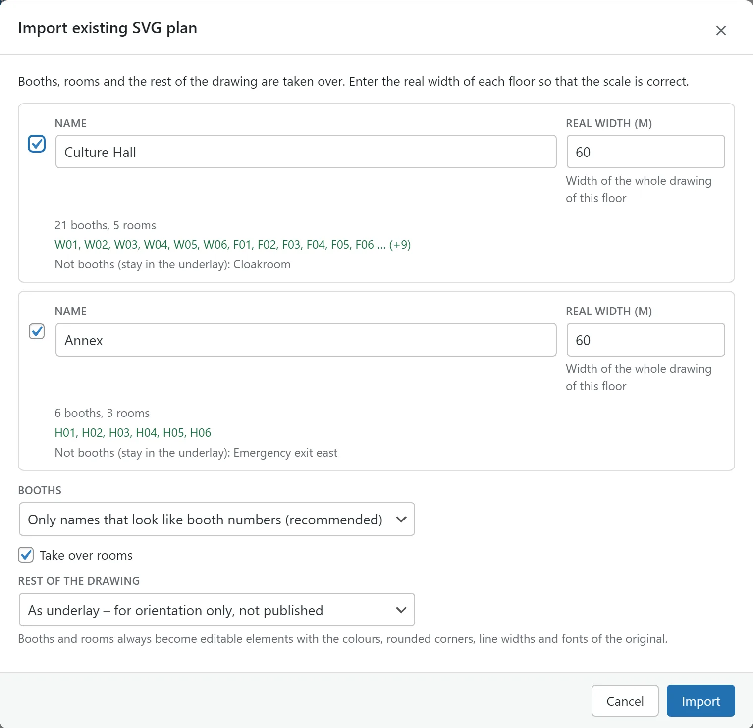Select the Annex booth list H01–H06
753x728 pixels.
tap(133, 433)
